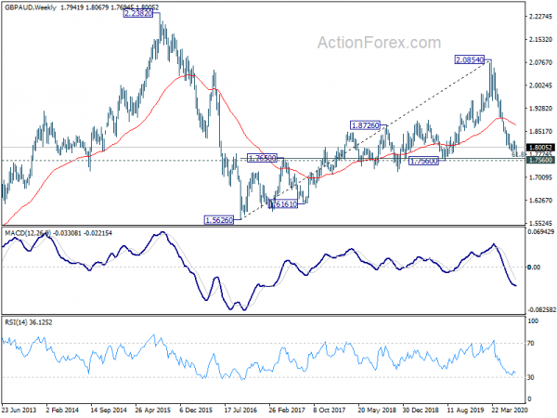Click the 1.70095 value on price axis

(x=540, y=177)
